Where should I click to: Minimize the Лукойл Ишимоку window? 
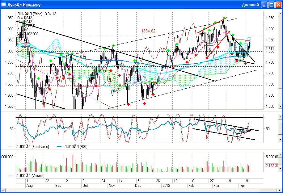264,5
